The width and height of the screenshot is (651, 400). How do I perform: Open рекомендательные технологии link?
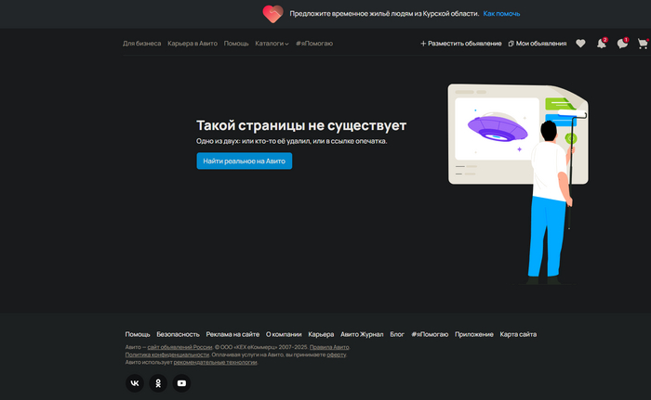pyautogui.click(x=215, y=362)
